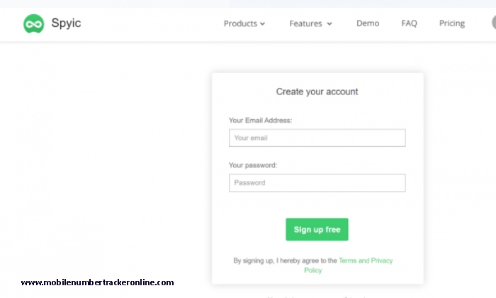Click the green Spyic infinity logo icon
This screenshot has height=298, width=496.
click(x=33, y=23)
